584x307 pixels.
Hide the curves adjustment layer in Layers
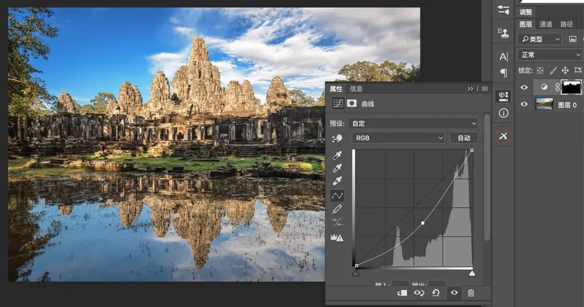[x=524, y=87]
